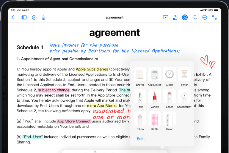Click the 'Schedule 1' heading

30,48
